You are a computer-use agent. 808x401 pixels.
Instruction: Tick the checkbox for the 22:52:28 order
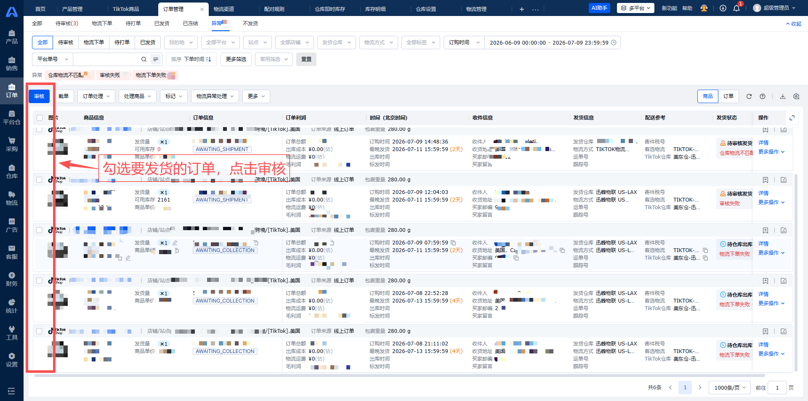coord(39,281)
